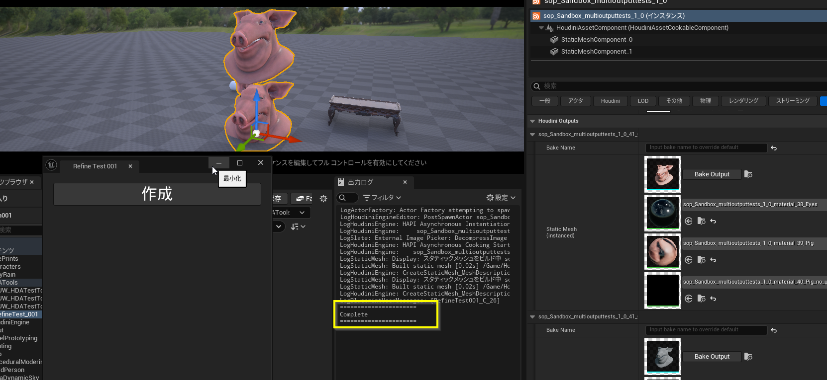Select the Refine Test 001 tab
Viewport: 827px width, 380px height.
coord(95,166)
